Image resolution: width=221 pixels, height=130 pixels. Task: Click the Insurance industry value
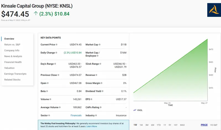tap(121, 115)
